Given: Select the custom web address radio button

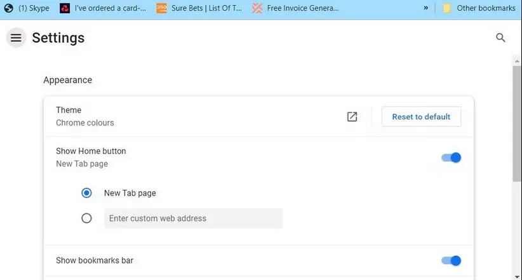Looking at the screenshot, I should pos(87,218).
